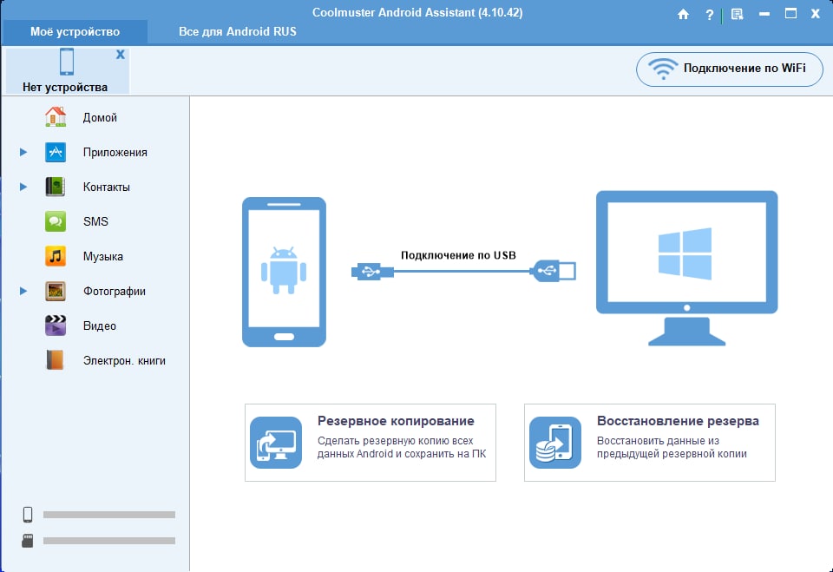Screen dimensions: 833x572
Task: Click the address book icon beside Контакты
Action: [56, 187]
